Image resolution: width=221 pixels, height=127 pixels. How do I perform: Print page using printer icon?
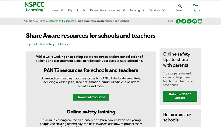pos(200,21)
